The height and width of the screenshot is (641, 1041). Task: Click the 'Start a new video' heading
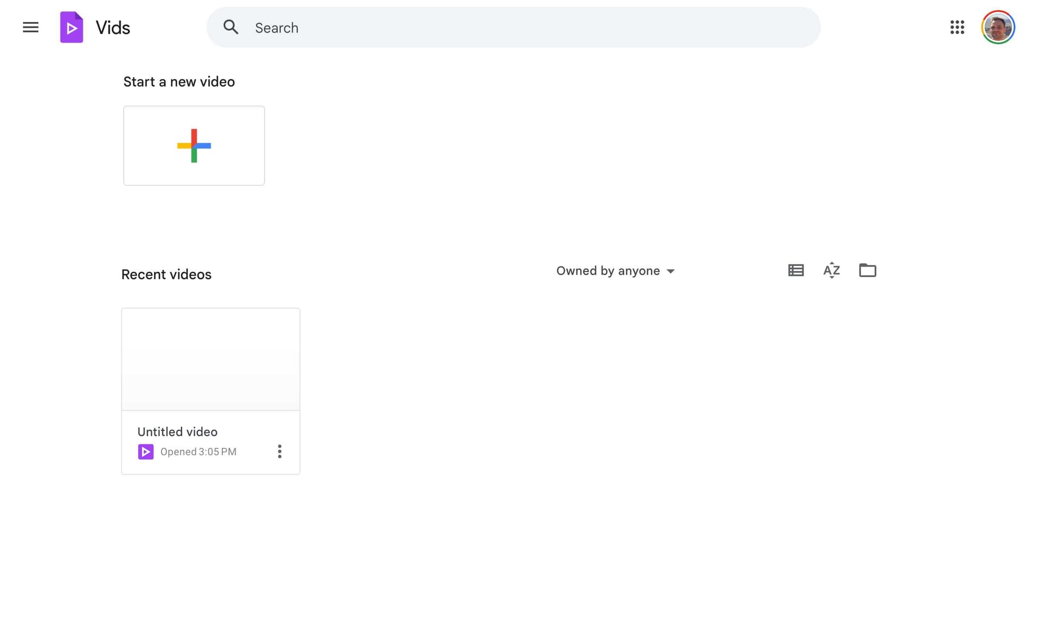tap(179, 82)
